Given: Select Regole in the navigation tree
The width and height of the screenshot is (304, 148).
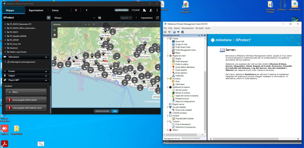Looking at the screenshot, I should coord(178,58).
